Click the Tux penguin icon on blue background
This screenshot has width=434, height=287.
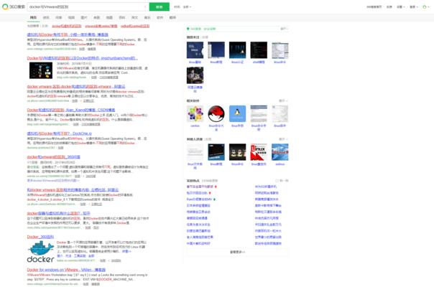[238, 113]
